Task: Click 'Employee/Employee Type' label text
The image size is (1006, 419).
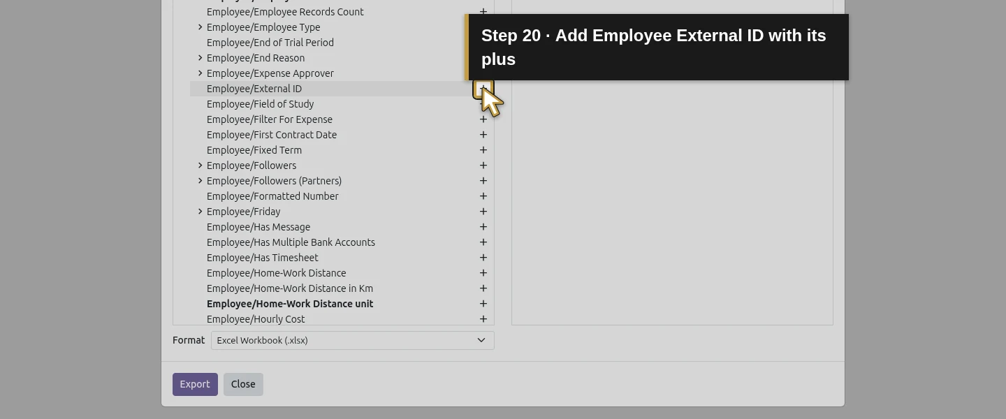Action: coord(263,27)
